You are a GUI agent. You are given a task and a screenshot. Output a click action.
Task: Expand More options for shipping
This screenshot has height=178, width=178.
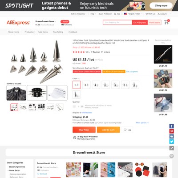pyautogui.click(x=142, y=123)
